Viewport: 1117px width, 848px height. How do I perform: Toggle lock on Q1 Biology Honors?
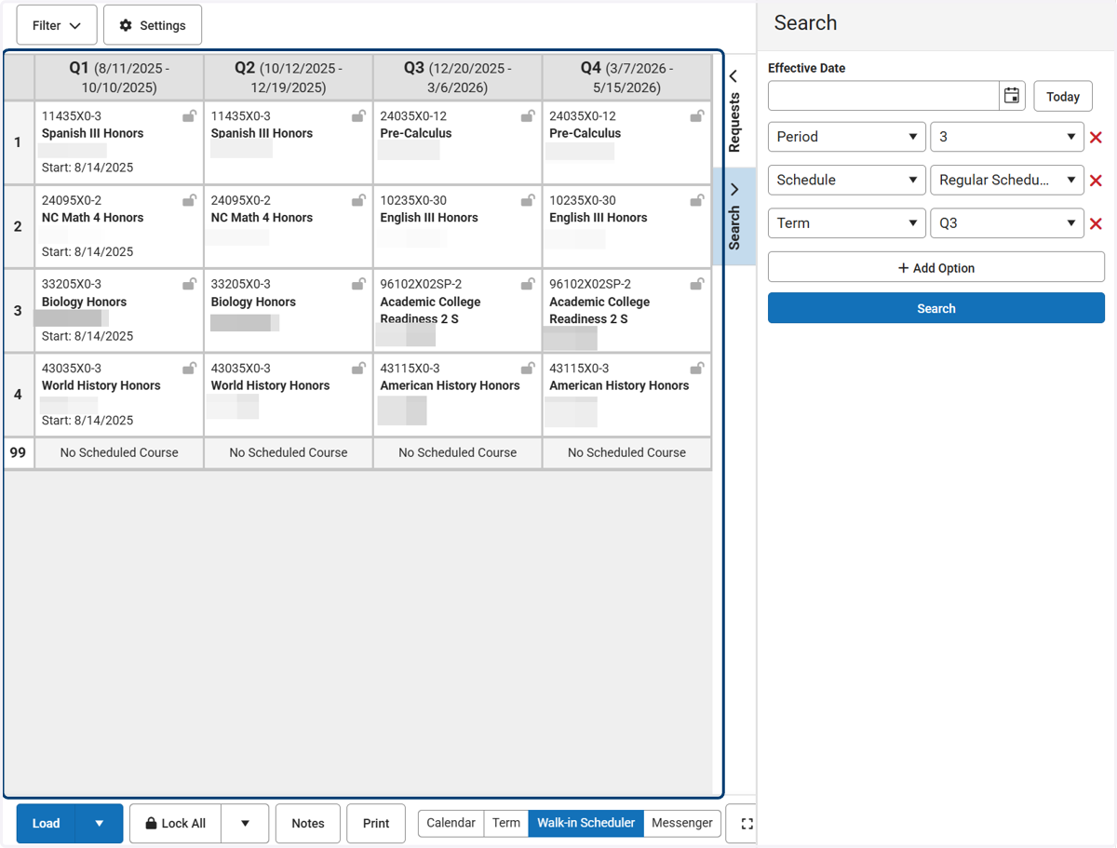coord(190,284)
